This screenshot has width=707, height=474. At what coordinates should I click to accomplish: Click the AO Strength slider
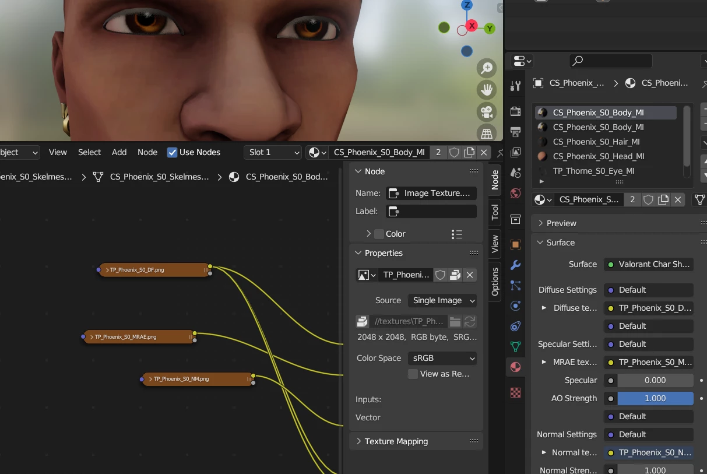coord(655,398)
